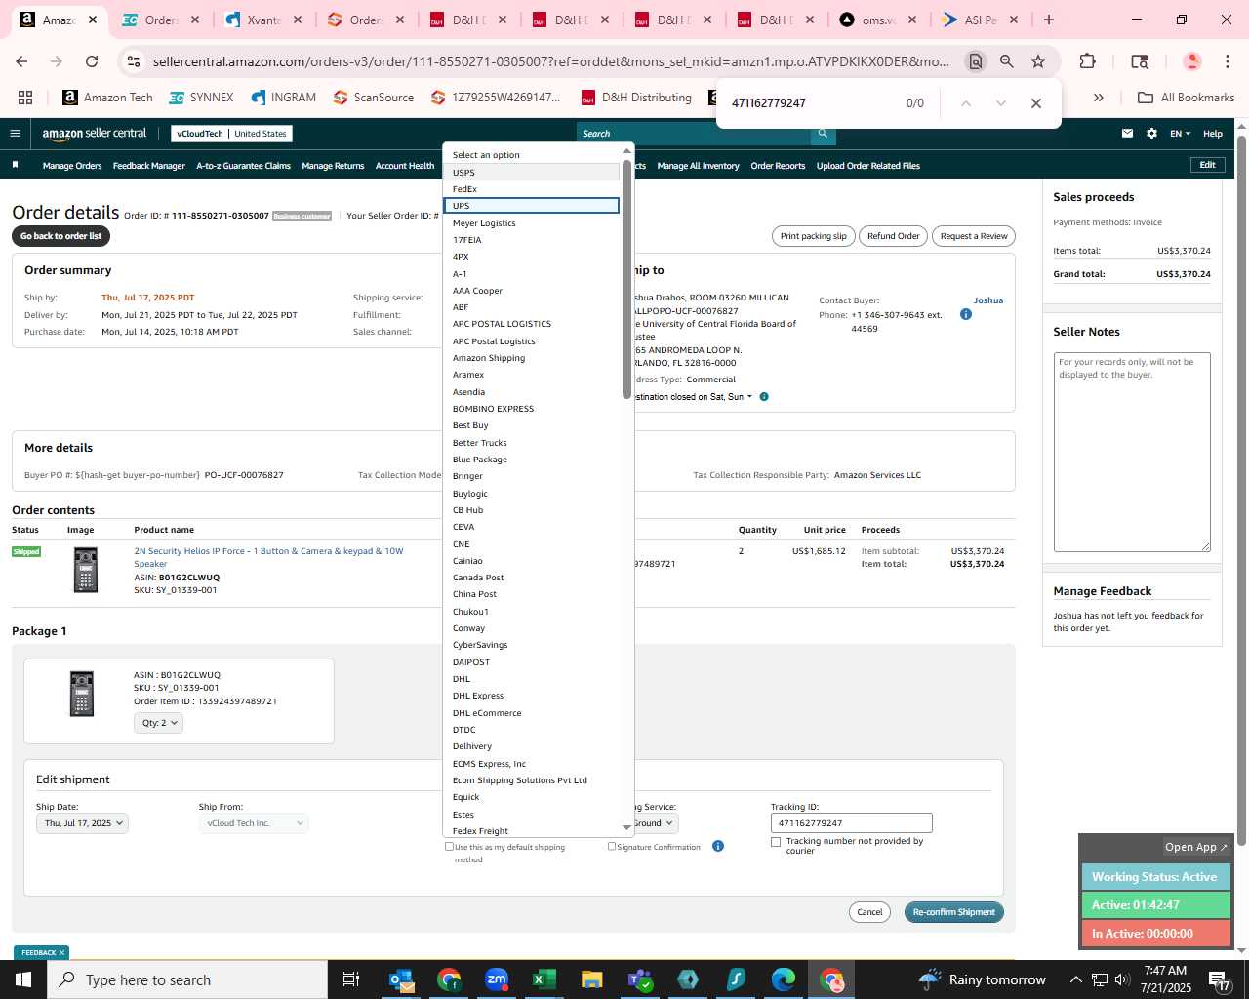1249x999 pixels.
Task: Click Go back to order list
Action: point(61,236)
